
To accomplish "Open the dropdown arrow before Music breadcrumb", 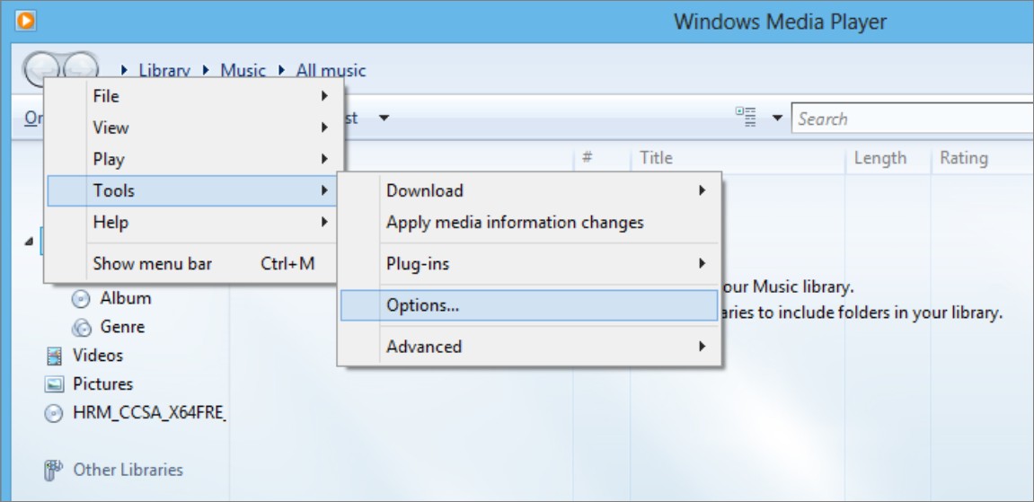I will coord(207,70).
